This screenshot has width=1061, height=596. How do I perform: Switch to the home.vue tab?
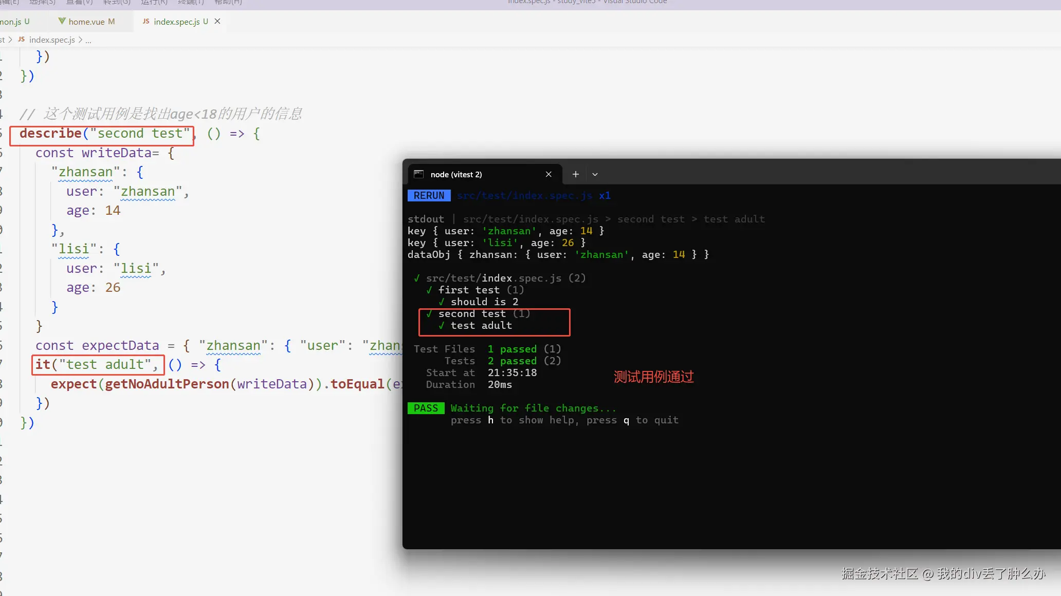point(86,22)
